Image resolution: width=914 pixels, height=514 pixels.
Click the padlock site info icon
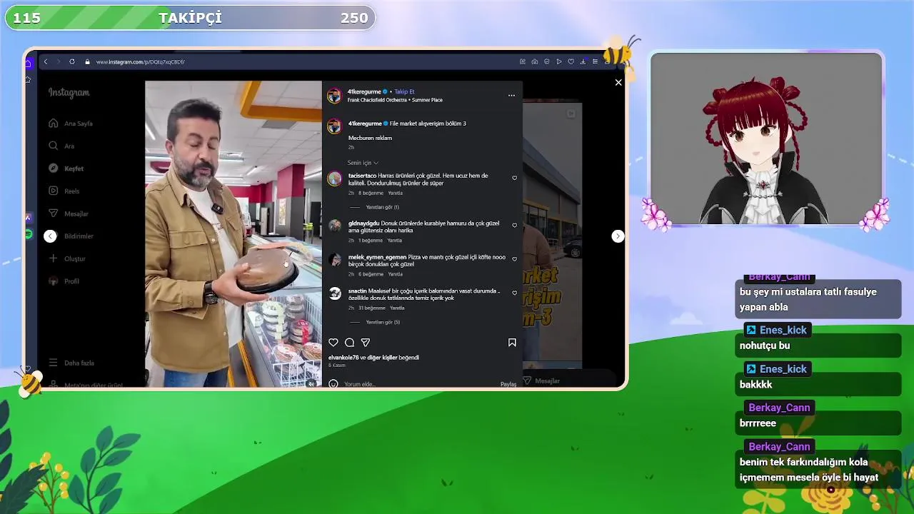tap(88, 62)
